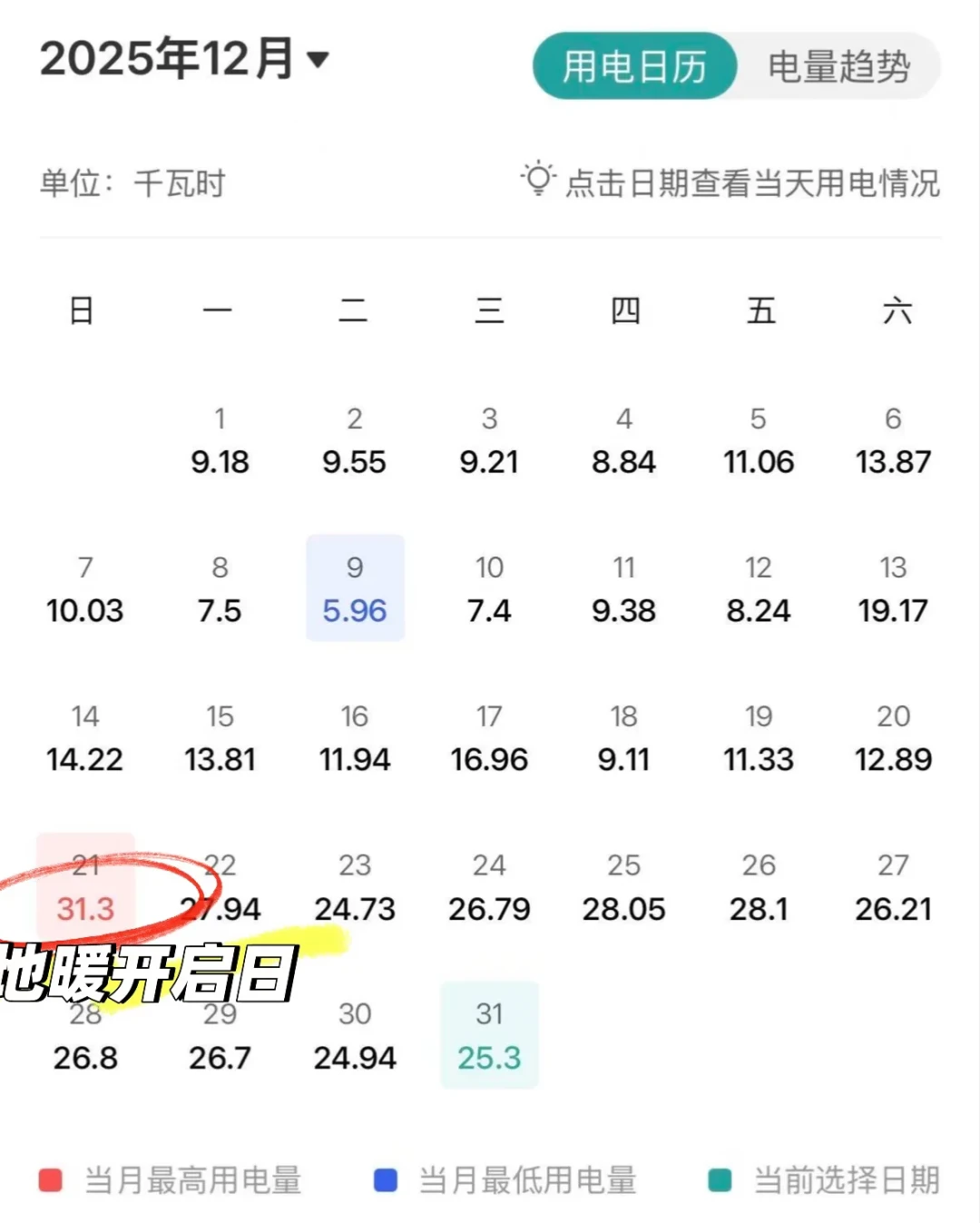Tap the blue 当月最低用电量 legend swatch
This screenshot has height=1223, width=980.
pyautogui.click(x=386, y=1180)
